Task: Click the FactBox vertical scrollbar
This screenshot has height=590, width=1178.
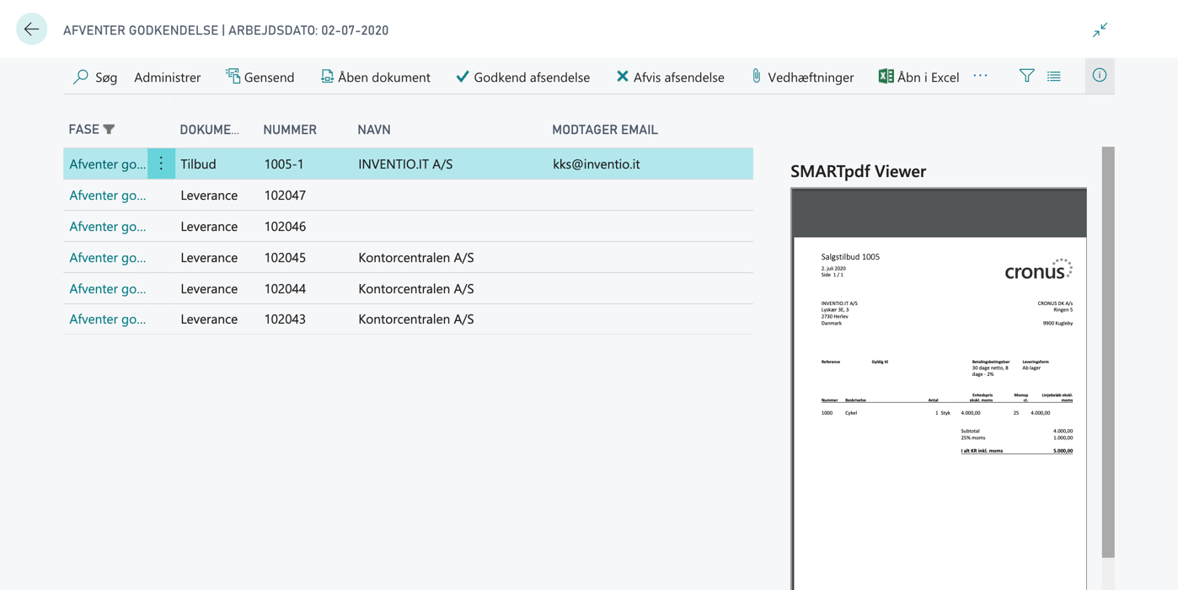Action: pos(1108,352)
